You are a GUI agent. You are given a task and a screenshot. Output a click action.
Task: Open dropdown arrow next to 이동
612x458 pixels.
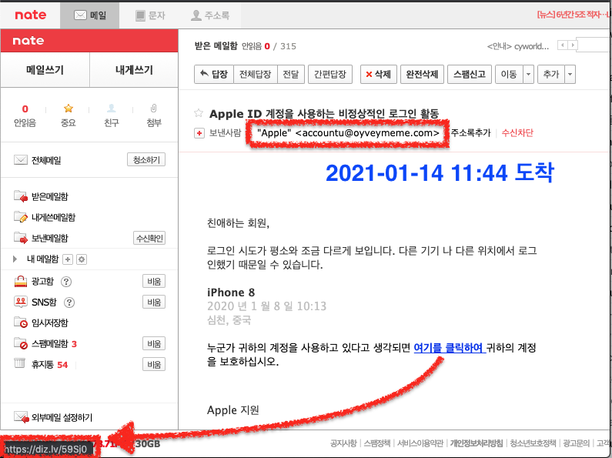pyautogui.click(x=528, y=74)
